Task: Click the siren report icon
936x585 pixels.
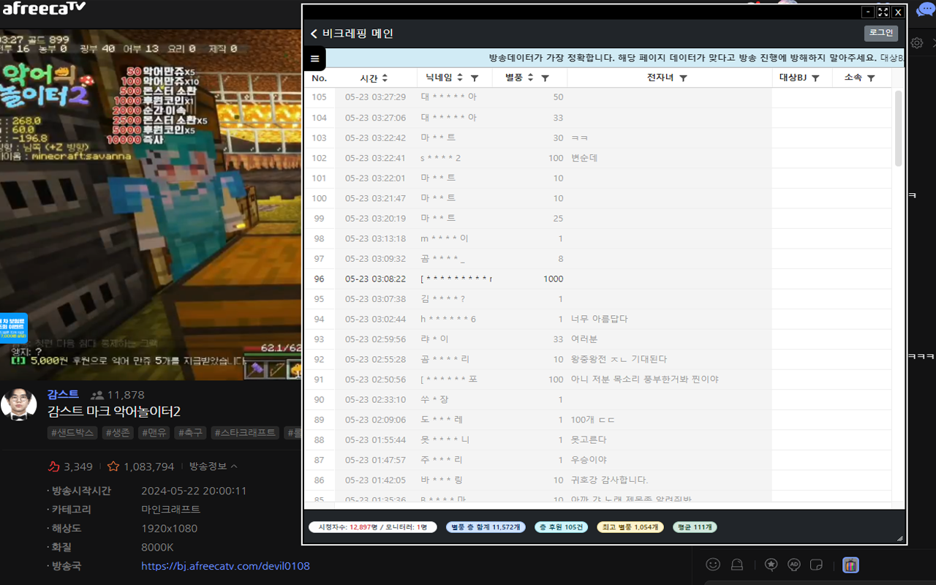Action: tap(737, 565)
